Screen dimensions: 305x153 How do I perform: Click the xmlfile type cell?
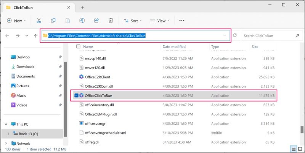coord(217,133)
